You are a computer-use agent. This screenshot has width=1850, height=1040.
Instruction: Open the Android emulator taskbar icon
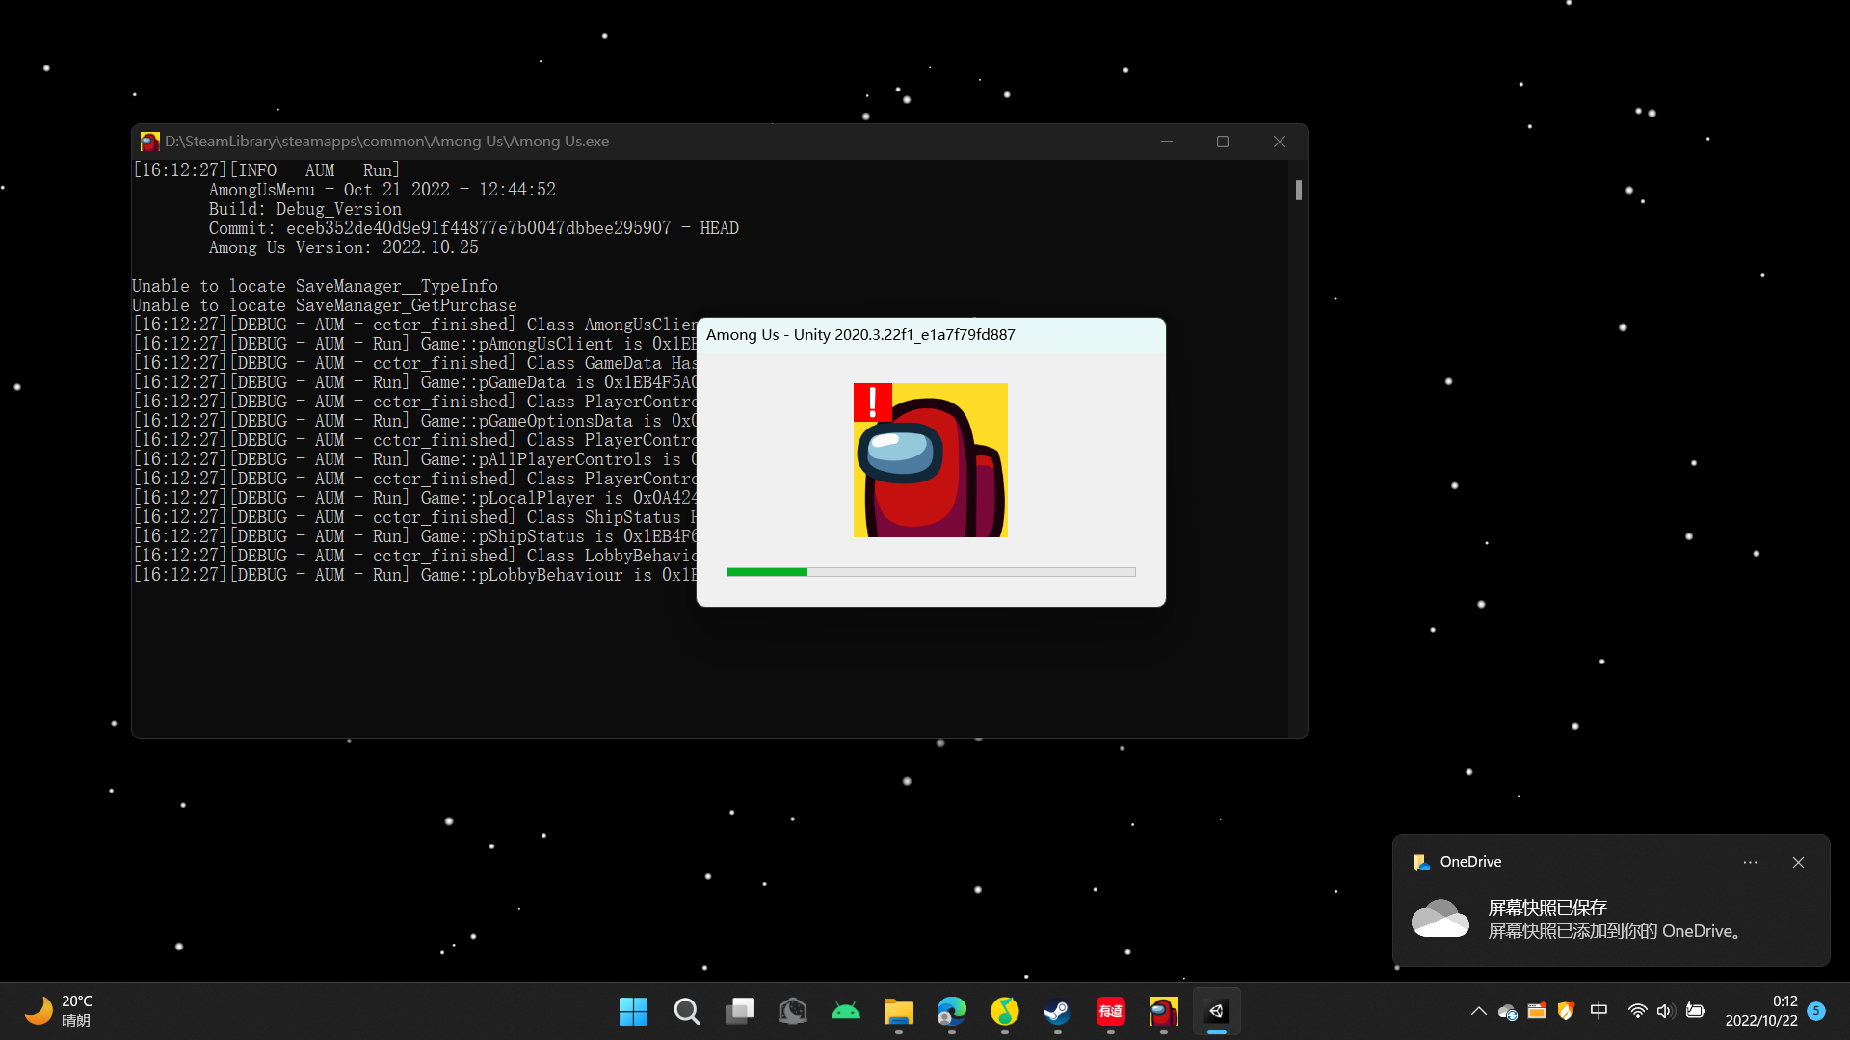(846, 1011)
